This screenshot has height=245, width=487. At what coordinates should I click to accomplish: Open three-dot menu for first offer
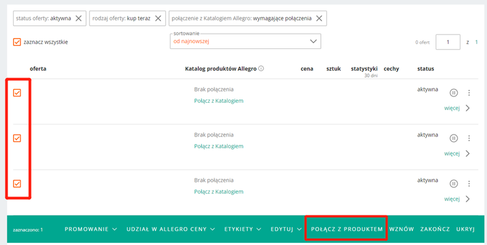pyautogui.click(x=469, y=93)
